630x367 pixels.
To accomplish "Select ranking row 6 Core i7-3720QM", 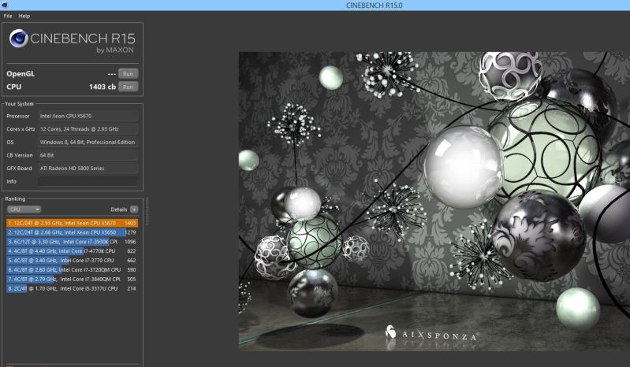I will click(72, 270).
